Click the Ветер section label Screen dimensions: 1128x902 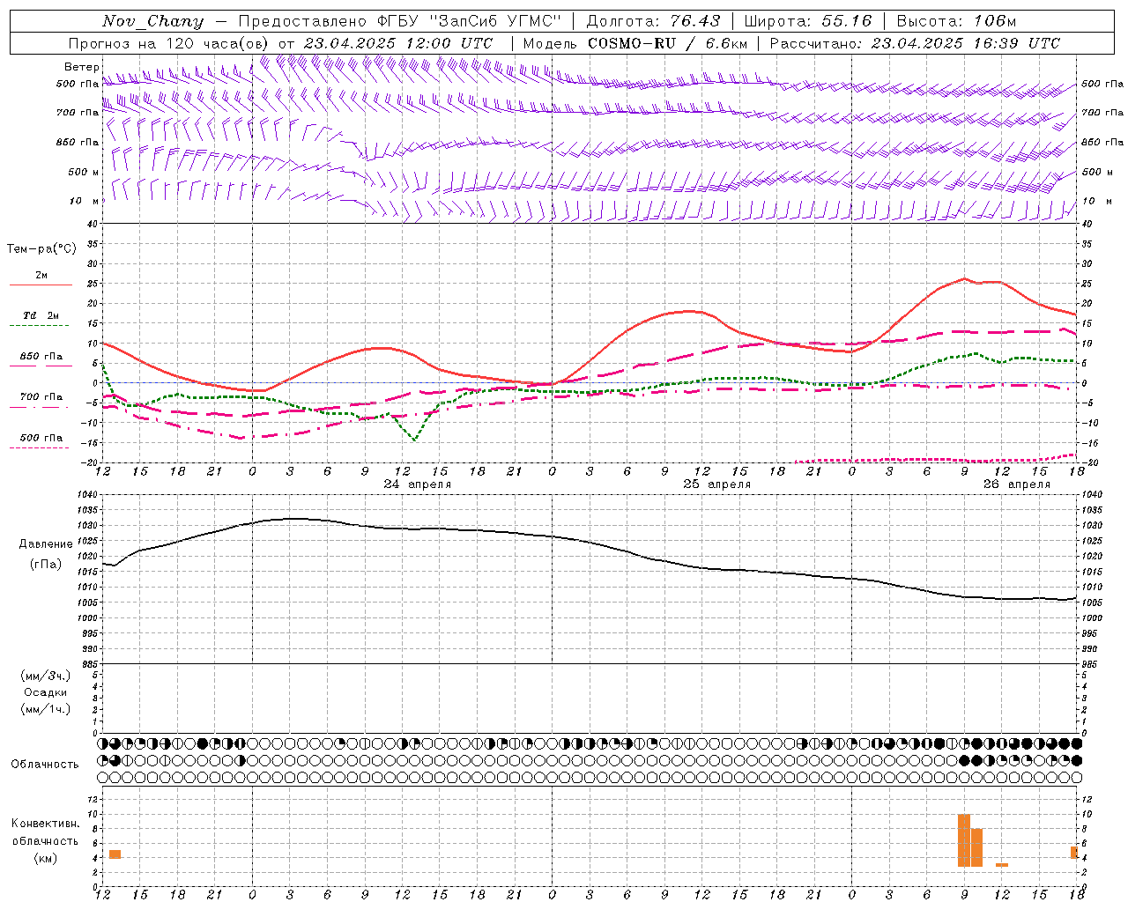[81, 67]
